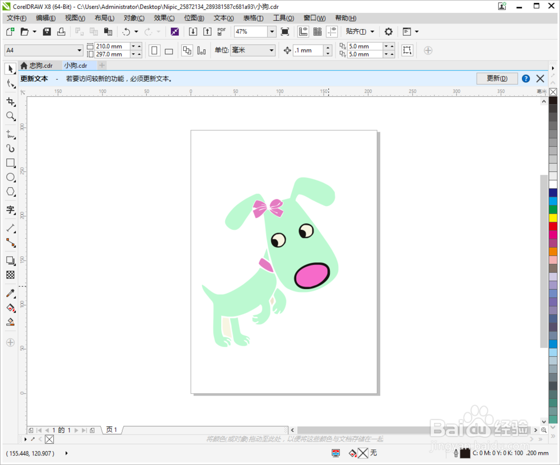560x465 pixels.
Task: Click the 页 1 page tab
Action: click(111, 430)
